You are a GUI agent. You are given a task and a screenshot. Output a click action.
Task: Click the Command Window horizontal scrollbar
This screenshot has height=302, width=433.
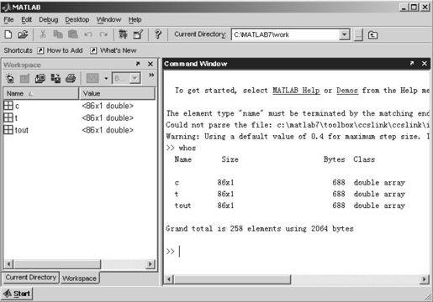(296, 279)
